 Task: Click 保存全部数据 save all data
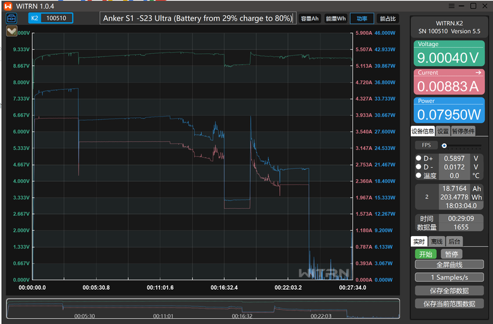click(x=449, y=290)
